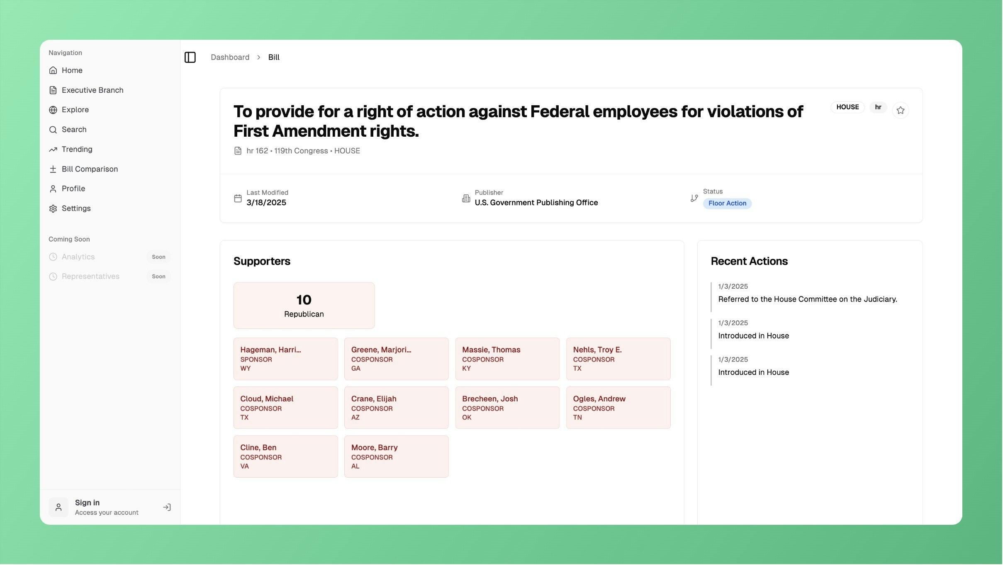Select the Referred to Judiciary Committee action
The height and width of the screenshot is (565, 1003).
click(x=807, y=299)
